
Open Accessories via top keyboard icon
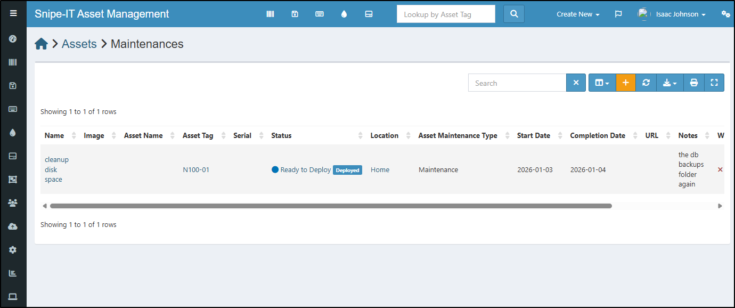(320, 14)
